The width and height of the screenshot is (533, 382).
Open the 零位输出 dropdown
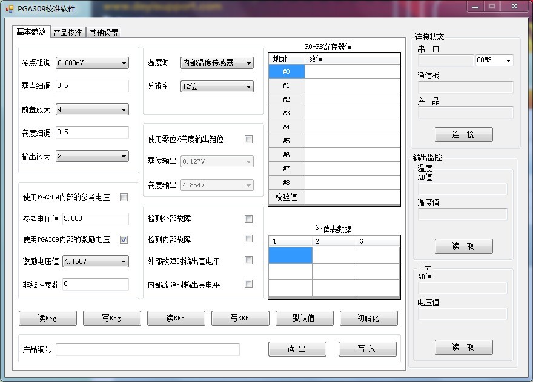click(x=217, y=161)
